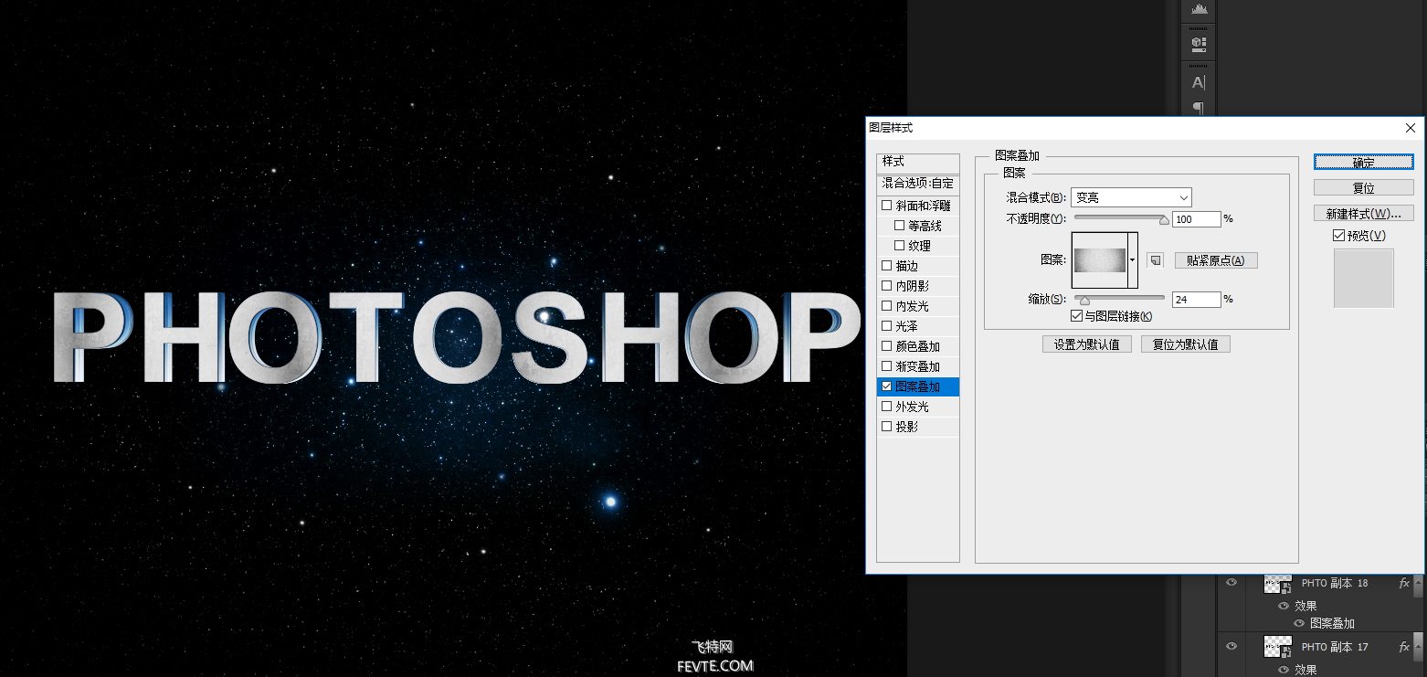Click the 不透明度 opacity slider handle
Screen dimensions: 1427x677
pos(1164,220)
